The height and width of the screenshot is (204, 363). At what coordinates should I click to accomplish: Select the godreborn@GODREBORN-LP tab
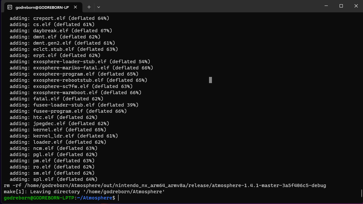(x=43, y=7)
